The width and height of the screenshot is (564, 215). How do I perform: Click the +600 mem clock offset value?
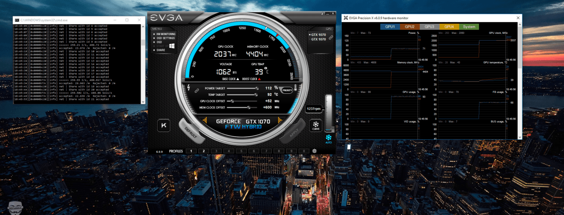pyautogui.click(x=267, y=107)
